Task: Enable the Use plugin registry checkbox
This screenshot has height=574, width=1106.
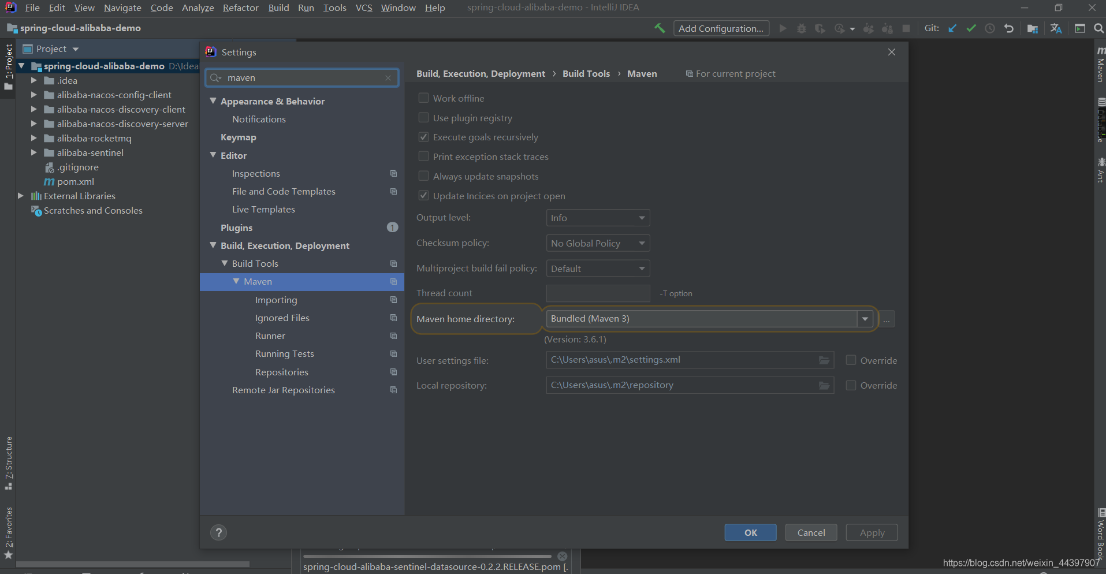Action: click(423, 118)
